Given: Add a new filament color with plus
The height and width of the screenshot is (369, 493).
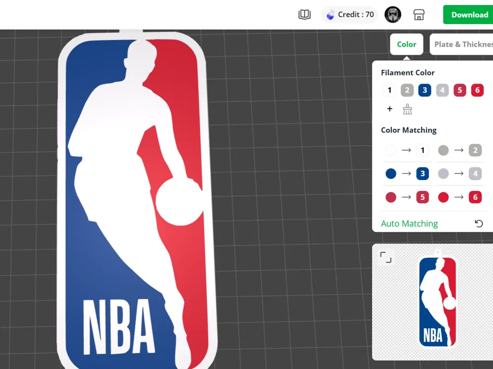Looking at the screenshot, I should coord(389,109).
